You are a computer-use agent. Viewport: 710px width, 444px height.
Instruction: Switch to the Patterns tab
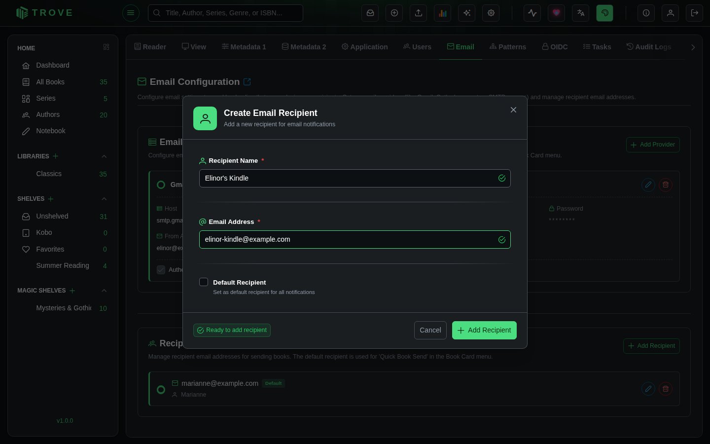coord(508,47)
